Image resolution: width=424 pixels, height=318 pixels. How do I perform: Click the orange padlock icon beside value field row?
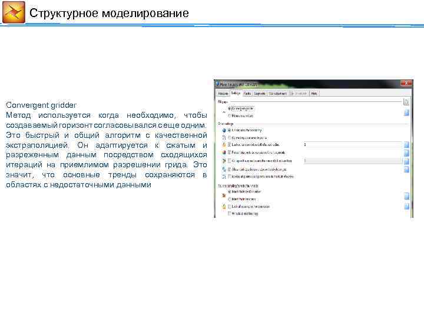224,145
